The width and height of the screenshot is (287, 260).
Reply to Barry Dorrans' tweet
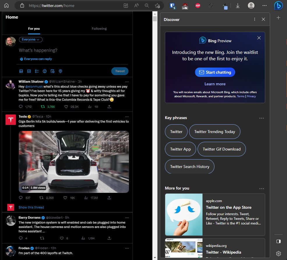21,238
